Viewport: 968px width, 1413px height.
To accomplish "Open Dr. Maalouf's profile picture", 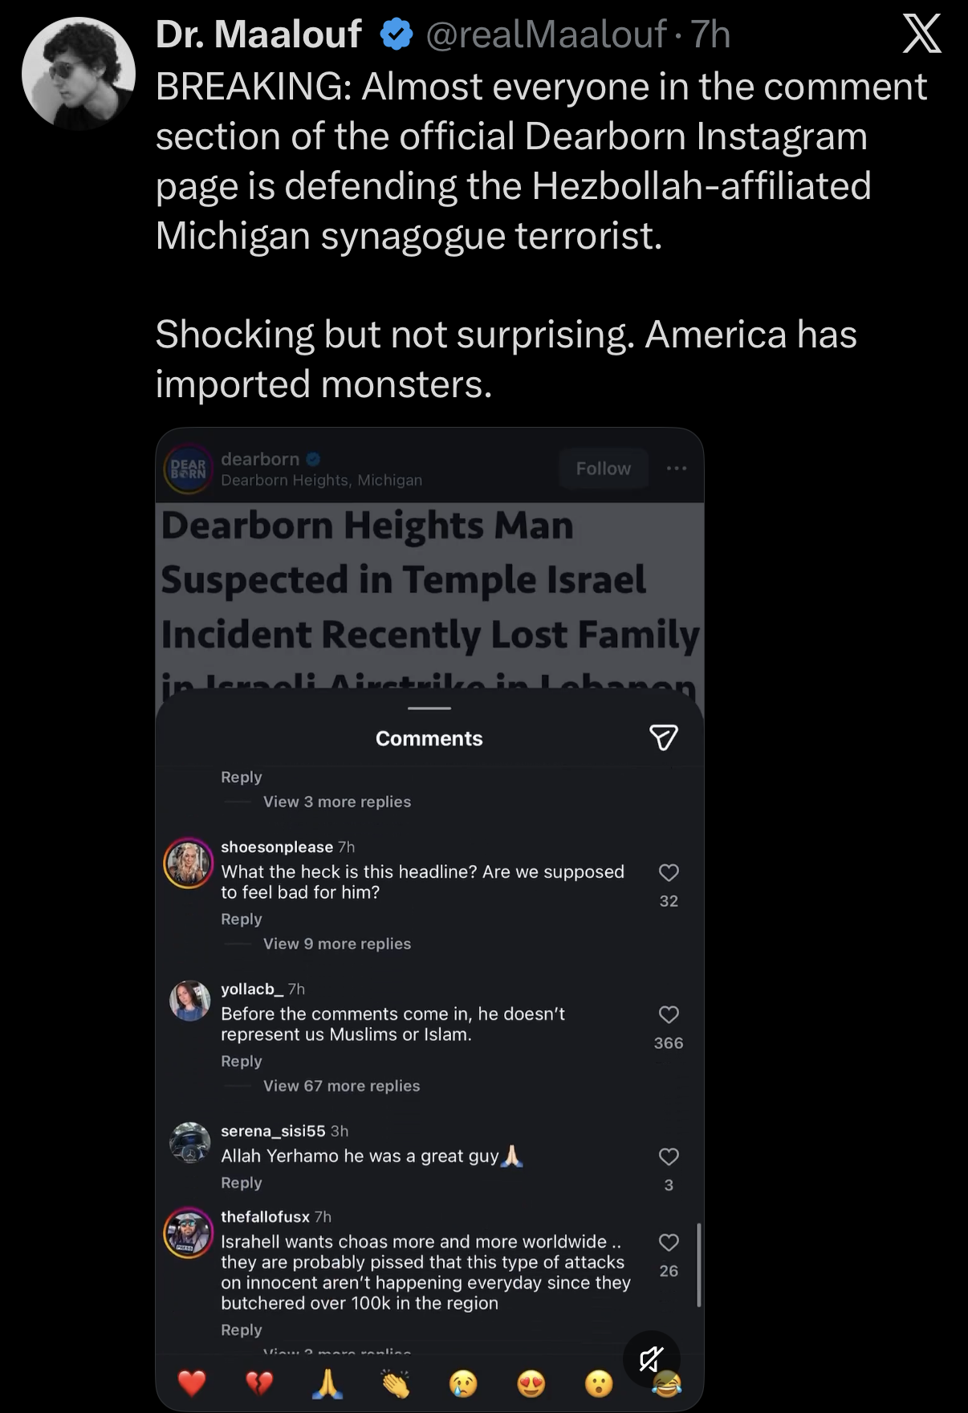I will [x=79, y=73].
